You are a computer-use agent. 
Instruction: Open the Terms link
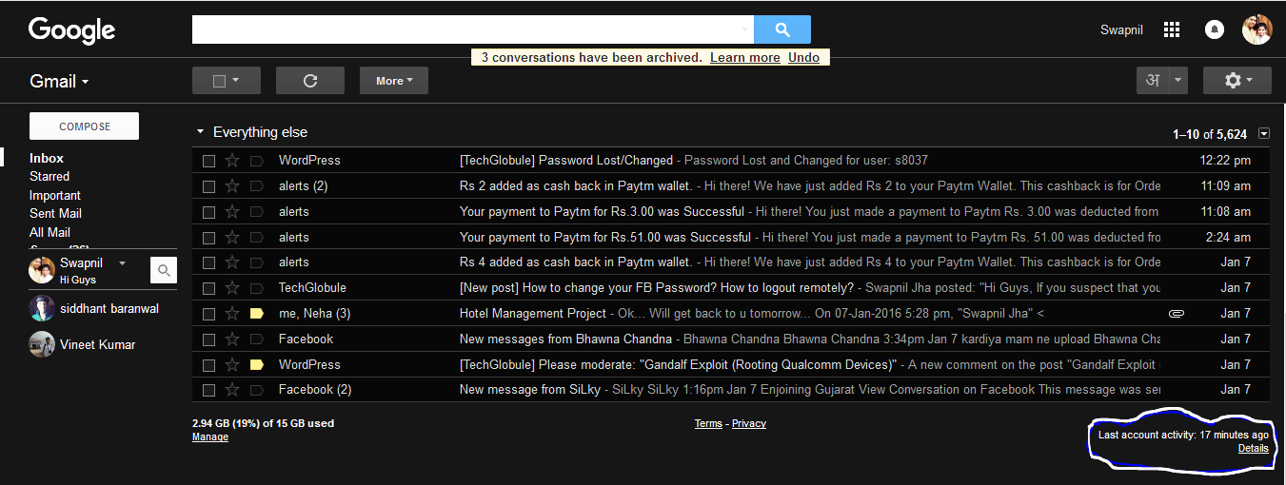(x=708, y=424)
